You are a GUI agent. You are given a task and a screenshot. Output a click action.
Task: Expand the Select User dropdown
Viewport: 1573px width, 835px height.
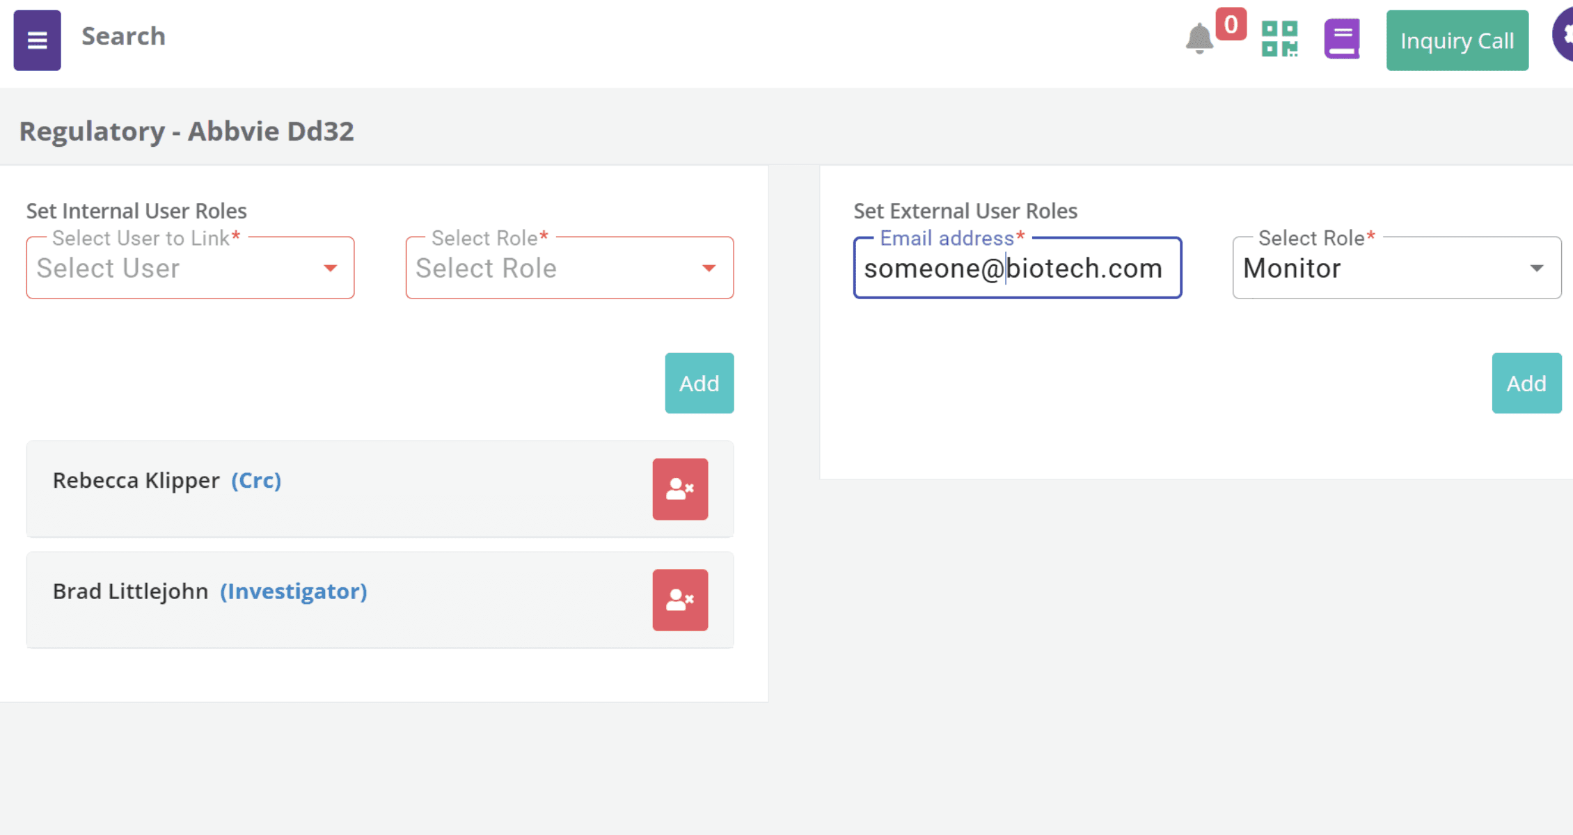pyautogui.click(x=190, y=268)
